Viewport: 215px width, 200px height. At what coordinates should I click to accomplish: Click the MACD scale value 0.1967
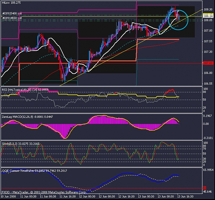[207, 116]
